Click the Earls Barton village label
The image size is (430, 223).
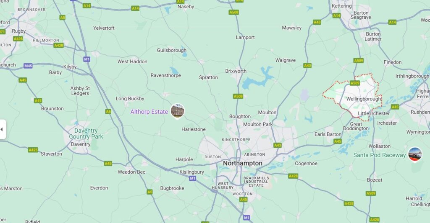(328, 134)
